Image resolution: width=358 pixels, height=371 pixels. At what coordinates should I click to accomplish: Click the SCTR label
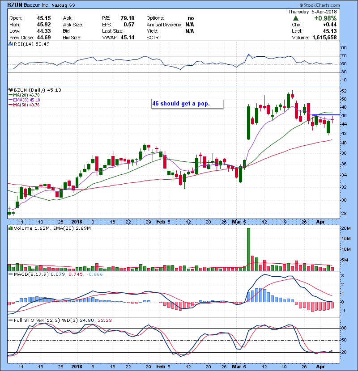tap(153, 38)
